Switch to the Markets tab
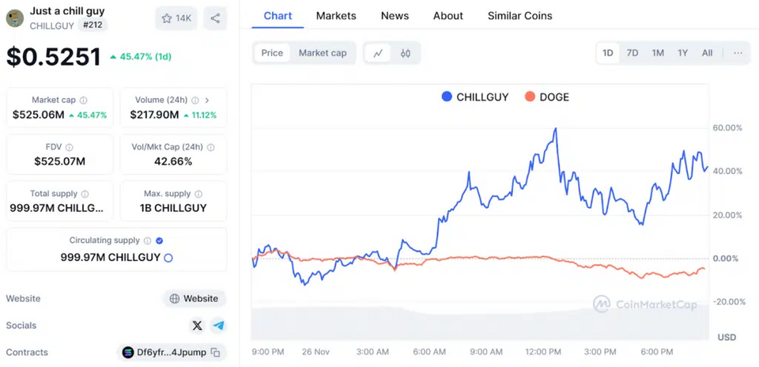This screenshot has height=367, width=759. click(336, 16)
